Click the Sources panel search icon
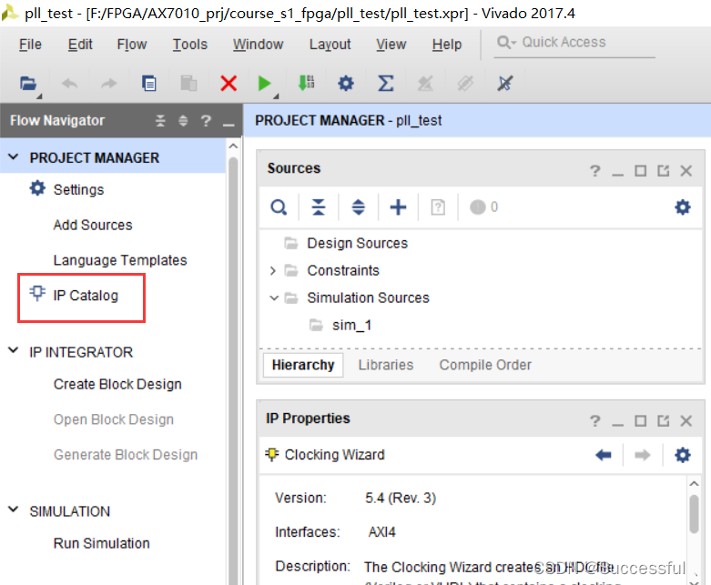 279,207
